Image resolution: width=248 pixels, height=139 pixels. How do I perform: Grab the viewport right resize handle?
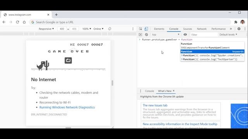(112, 83)
